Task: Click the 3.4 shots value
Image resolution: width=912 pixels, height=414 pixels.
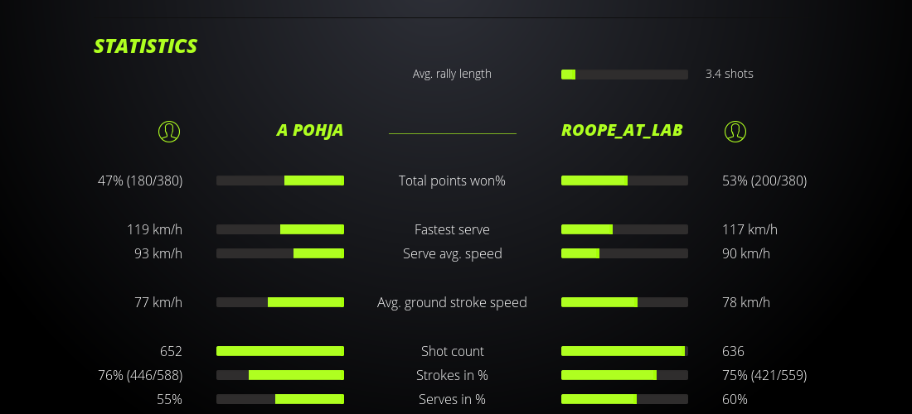Action: coord(729,74)
